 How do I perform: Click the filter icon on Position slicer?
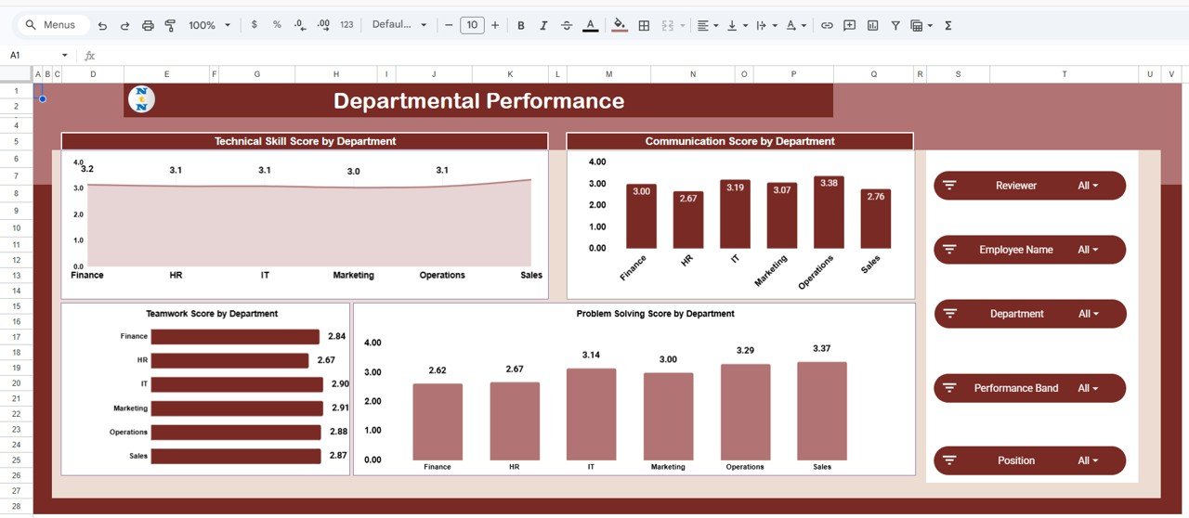(x=949, y=460)
